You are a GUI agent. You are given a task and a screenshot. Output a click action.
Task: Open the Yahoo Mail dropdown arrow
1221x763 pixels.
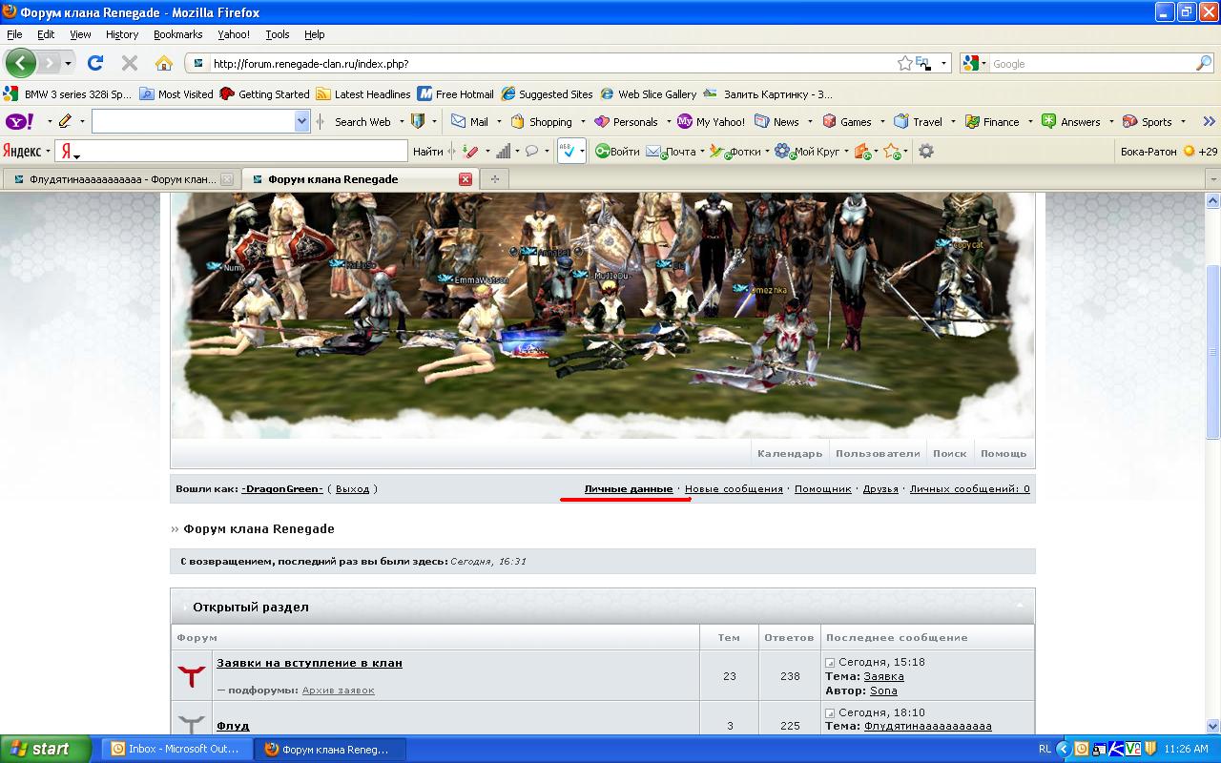(500, 121)
